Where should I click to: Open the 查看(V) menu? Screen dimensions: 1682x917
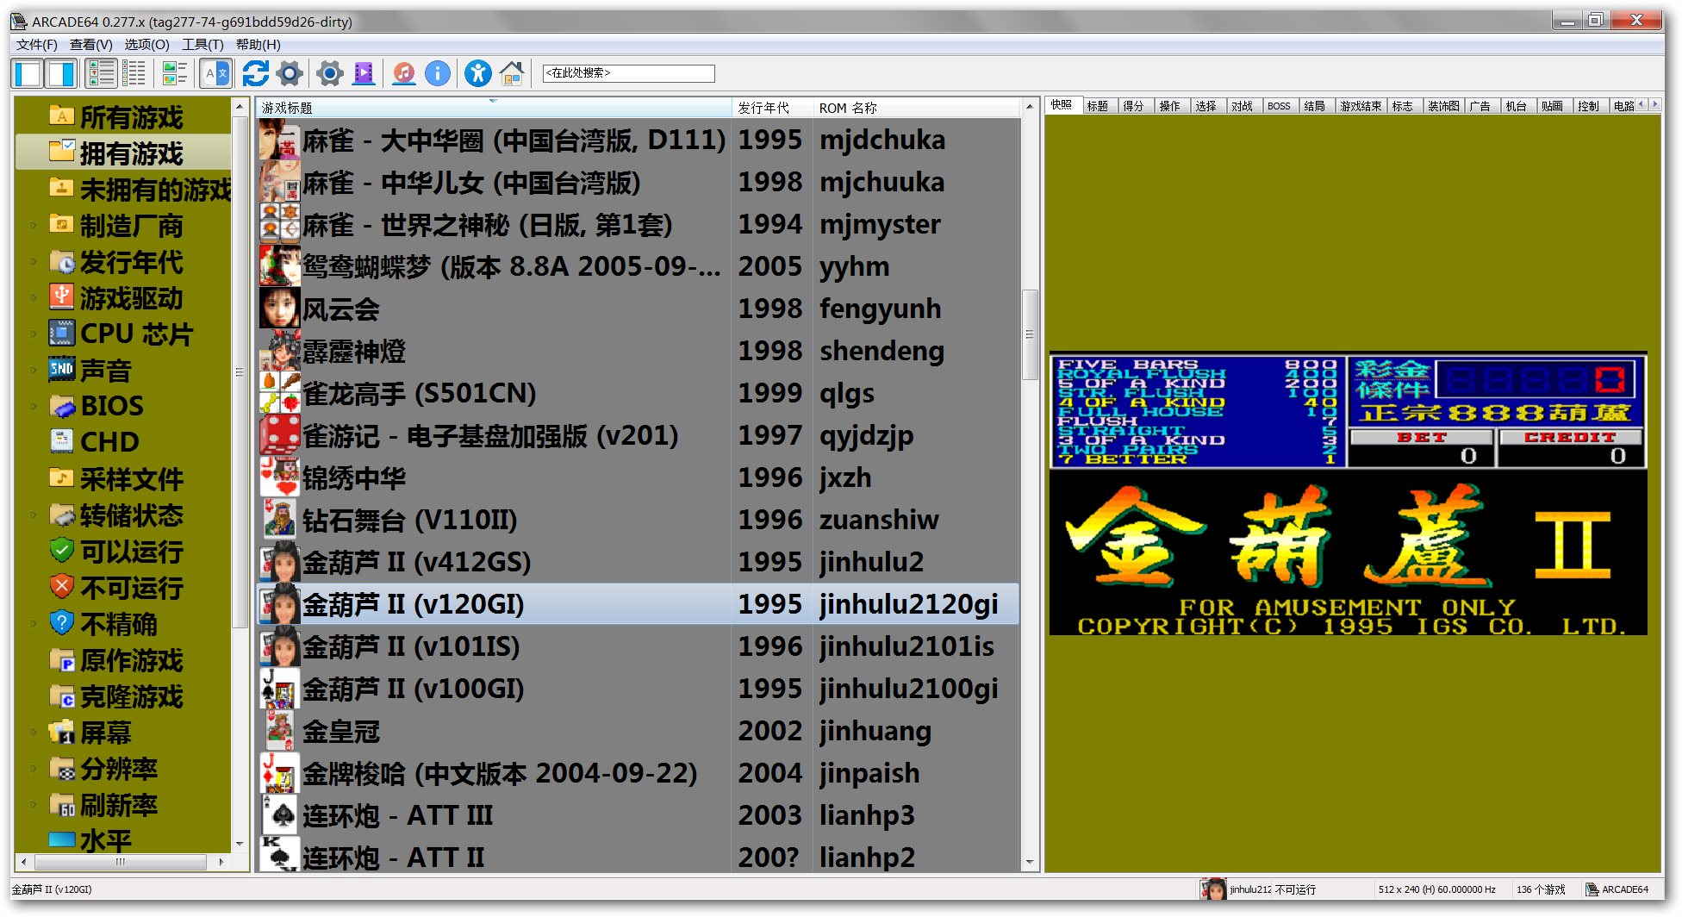pos(91,45)
